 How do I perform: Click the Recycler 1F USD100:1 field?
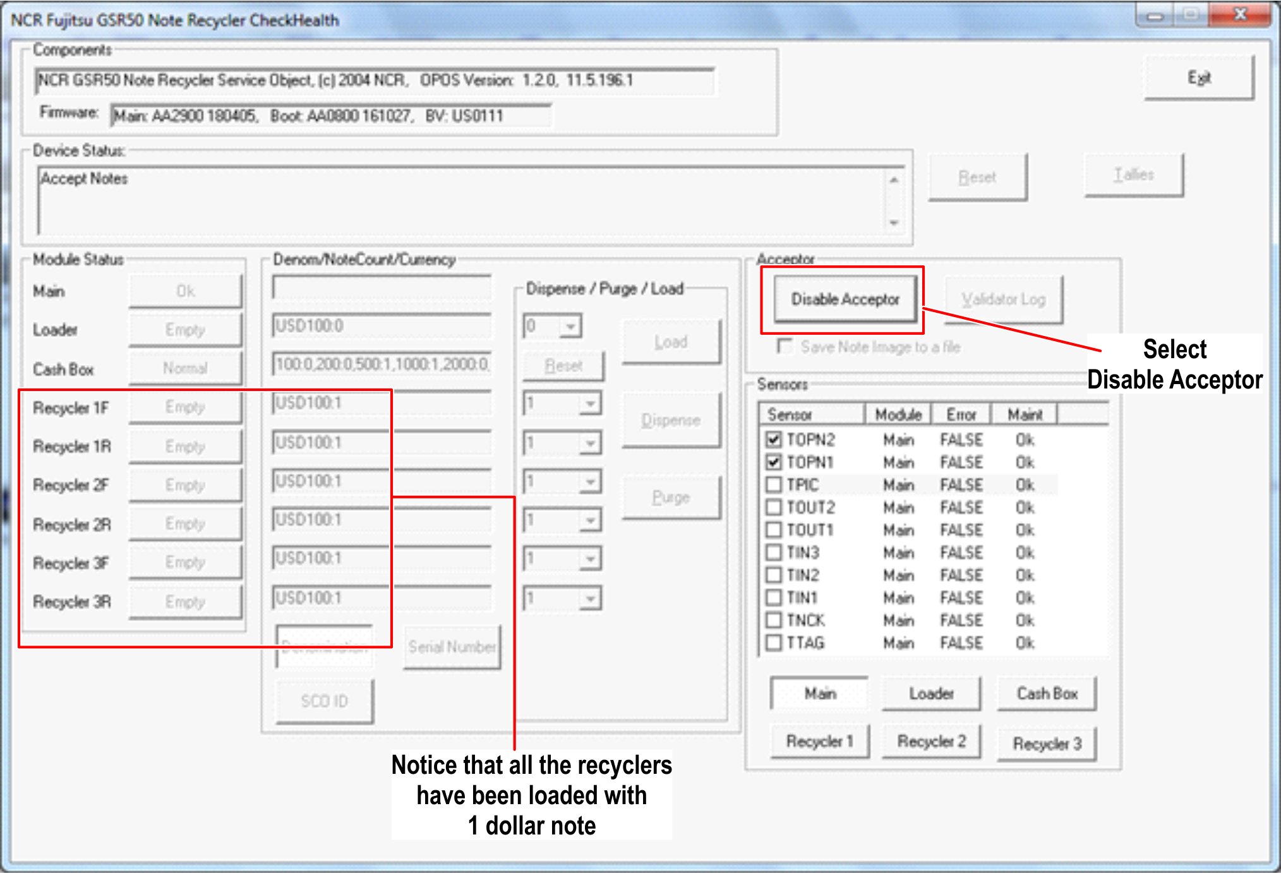382,403
